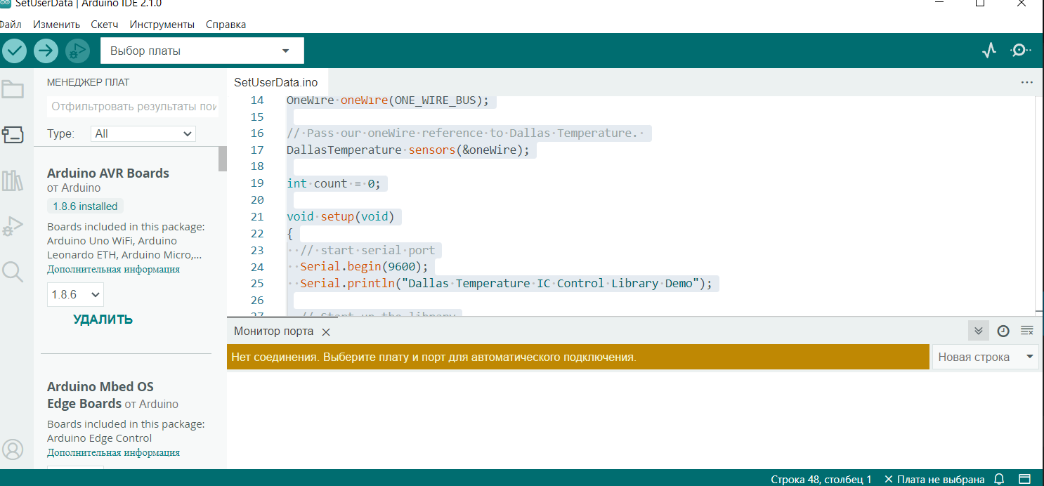Start debugging with the debug toolbar button

(x=78, y=51)
